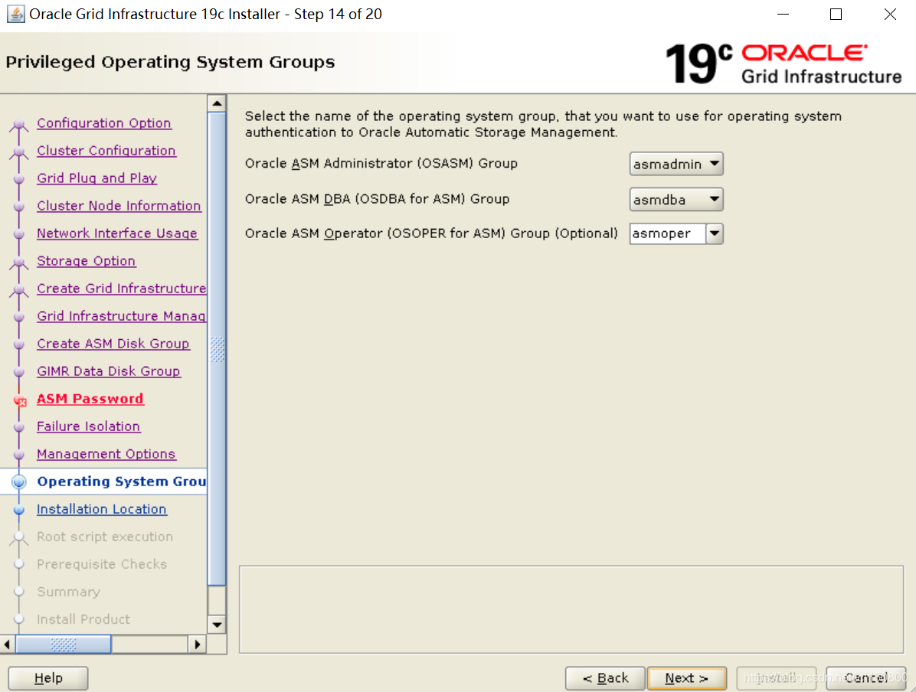The height and width of the screenshot is (692, 916).
Task: Go to Installation Location step
Action: point(102,509)
